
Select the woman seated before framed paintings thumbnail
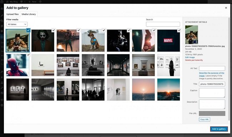68,65
